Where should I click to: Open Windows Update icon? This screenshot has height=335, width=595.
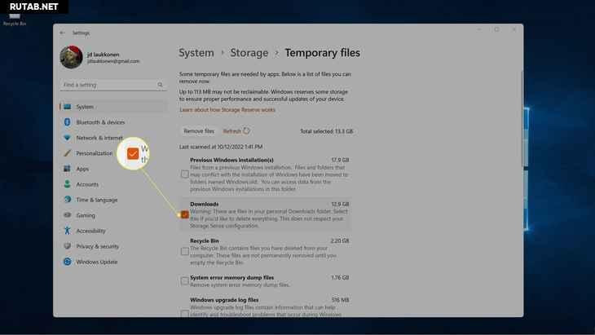point(68,262)
